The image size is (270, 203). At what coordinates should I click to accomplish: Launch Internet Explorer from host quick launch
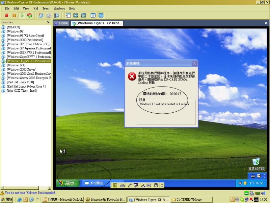20,200
